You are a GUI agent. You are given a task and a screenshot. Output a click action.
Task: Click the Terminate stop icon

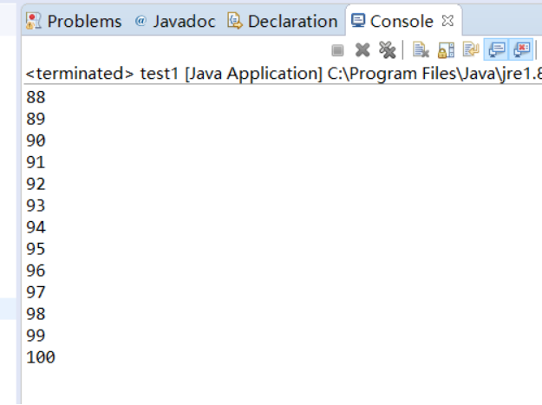click(337, 51)
